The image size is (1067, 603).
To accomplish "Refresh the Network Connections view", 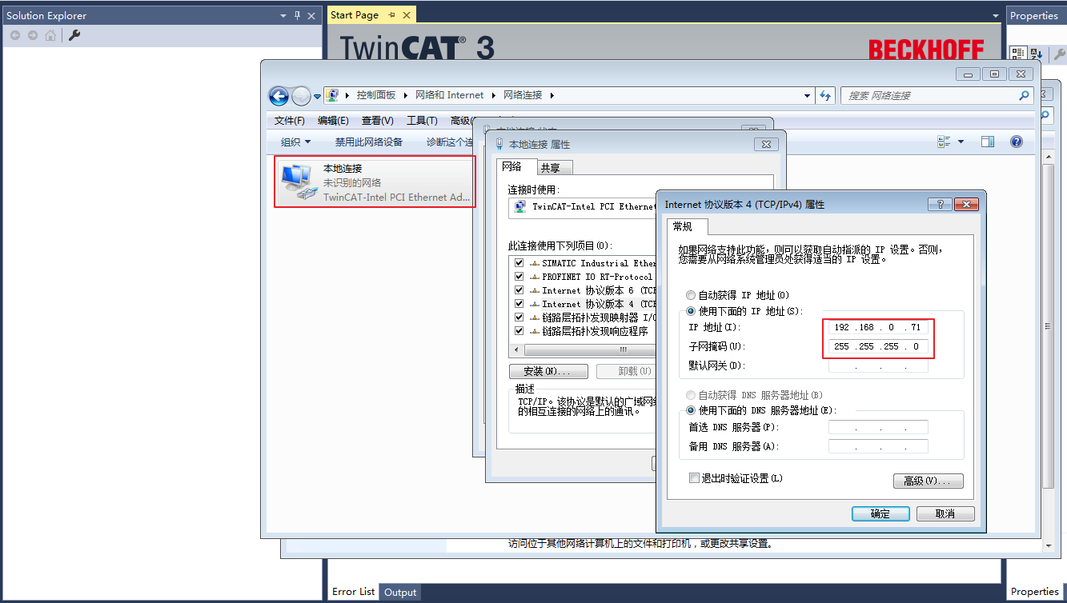I will click(x=827, y=95).
